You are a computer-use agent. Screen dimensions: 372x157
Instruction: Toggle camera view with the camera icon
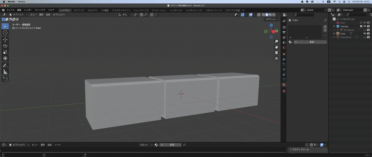[276, 53]
